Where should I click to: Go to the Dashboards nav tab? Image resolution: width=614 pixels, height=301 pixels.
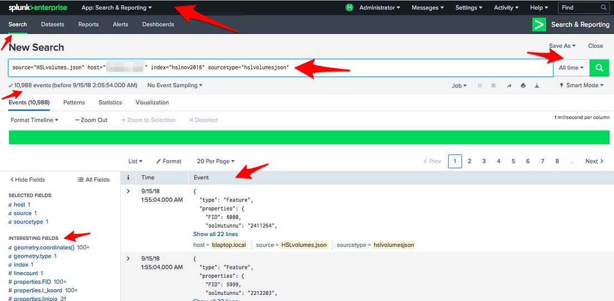pos(158,24)
